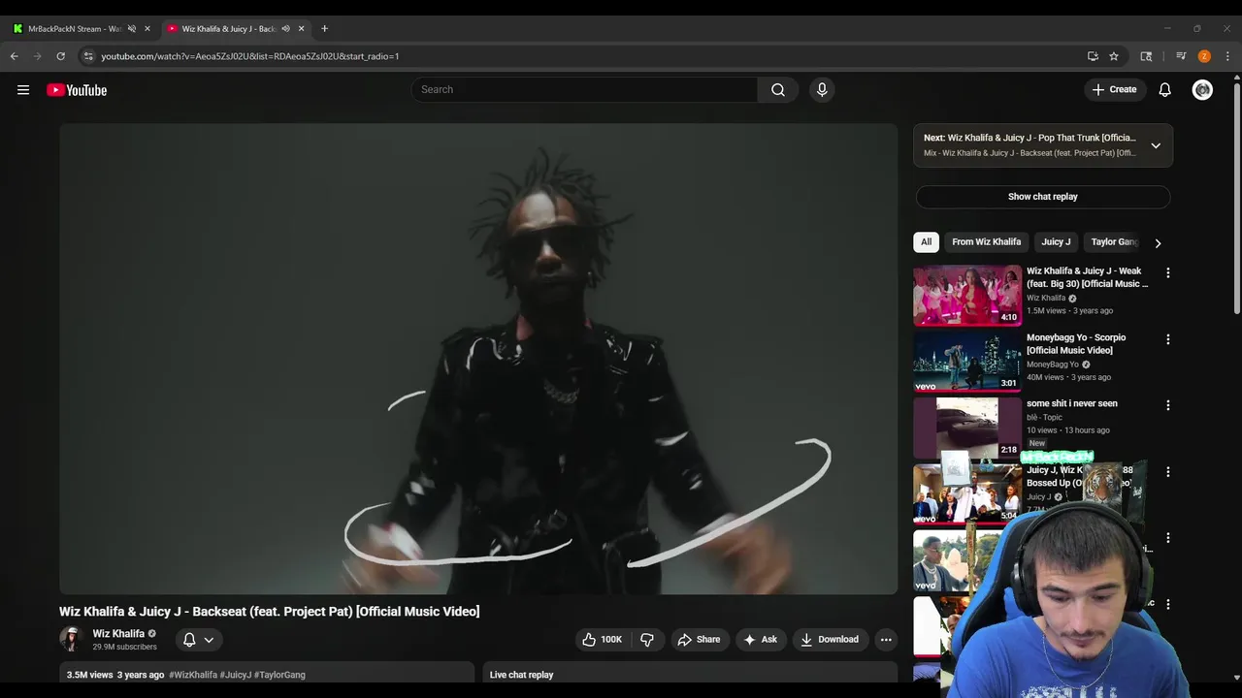Open Wiz Khalifa channel name link
Screen dimensions: 1242x698
tap(118, 633)
